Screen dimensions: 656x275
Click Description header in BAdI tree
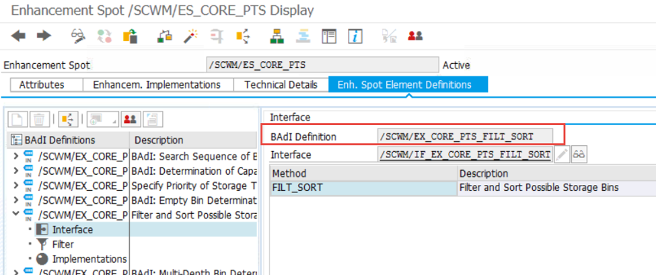click(x=193, y=140)
